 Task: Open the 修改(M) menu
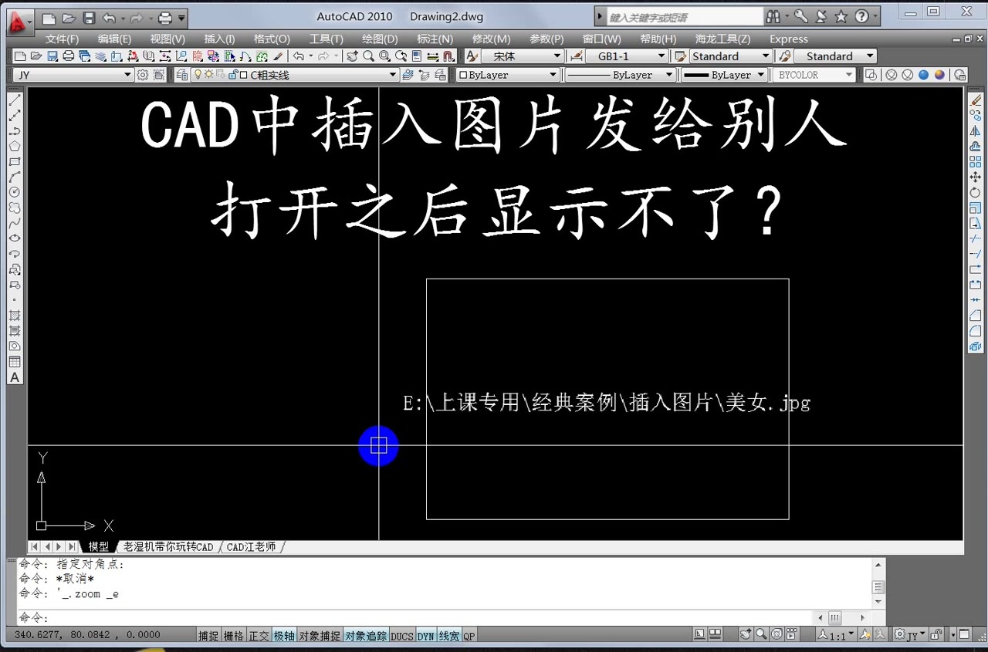[x=491, y=39]
